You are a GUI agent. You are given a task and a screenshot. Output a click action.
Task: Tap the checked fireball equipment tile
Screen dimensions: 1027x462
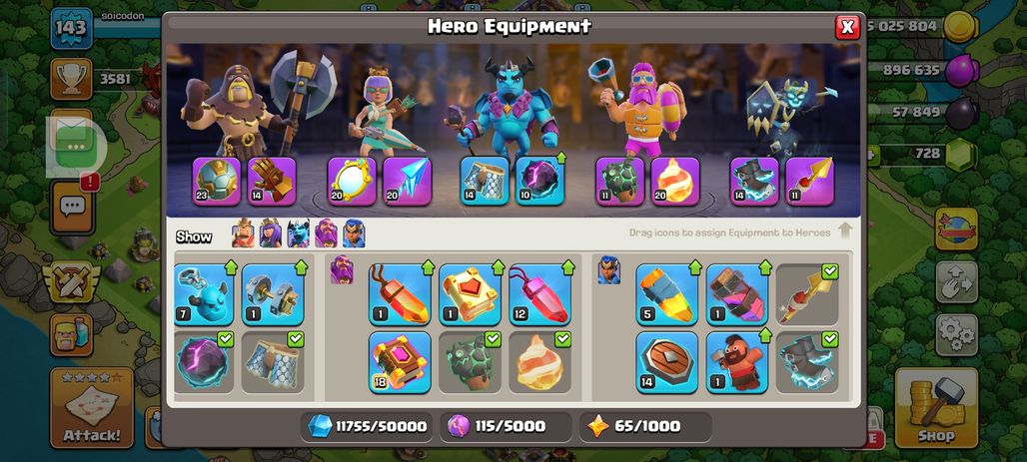point(539,362)
